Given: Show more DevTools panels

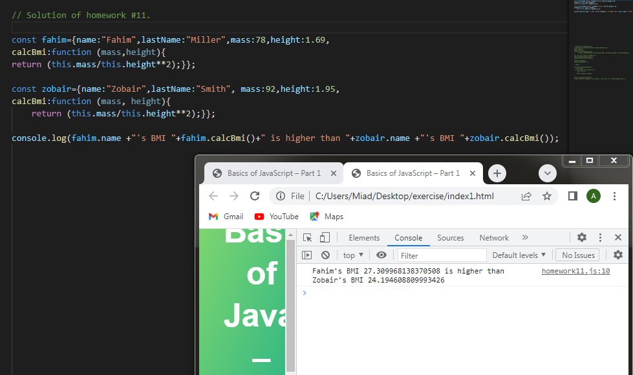Looking at the screenshot, I should pyautogui.click(x=525, y=237).
